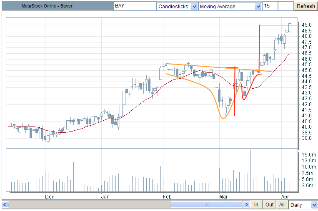Image resolution: width=318 pixels, height=211 pixels.
Task: Click the 49.0 price axis label
Action: click(x=306, y=25)
